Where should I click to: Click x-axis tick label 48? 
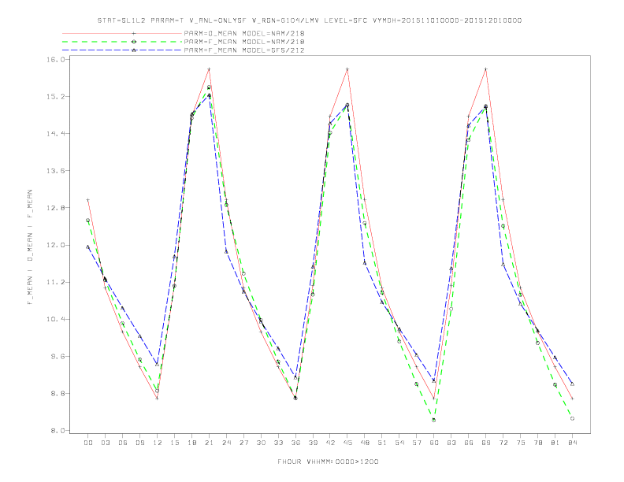[x=365, y=443]
